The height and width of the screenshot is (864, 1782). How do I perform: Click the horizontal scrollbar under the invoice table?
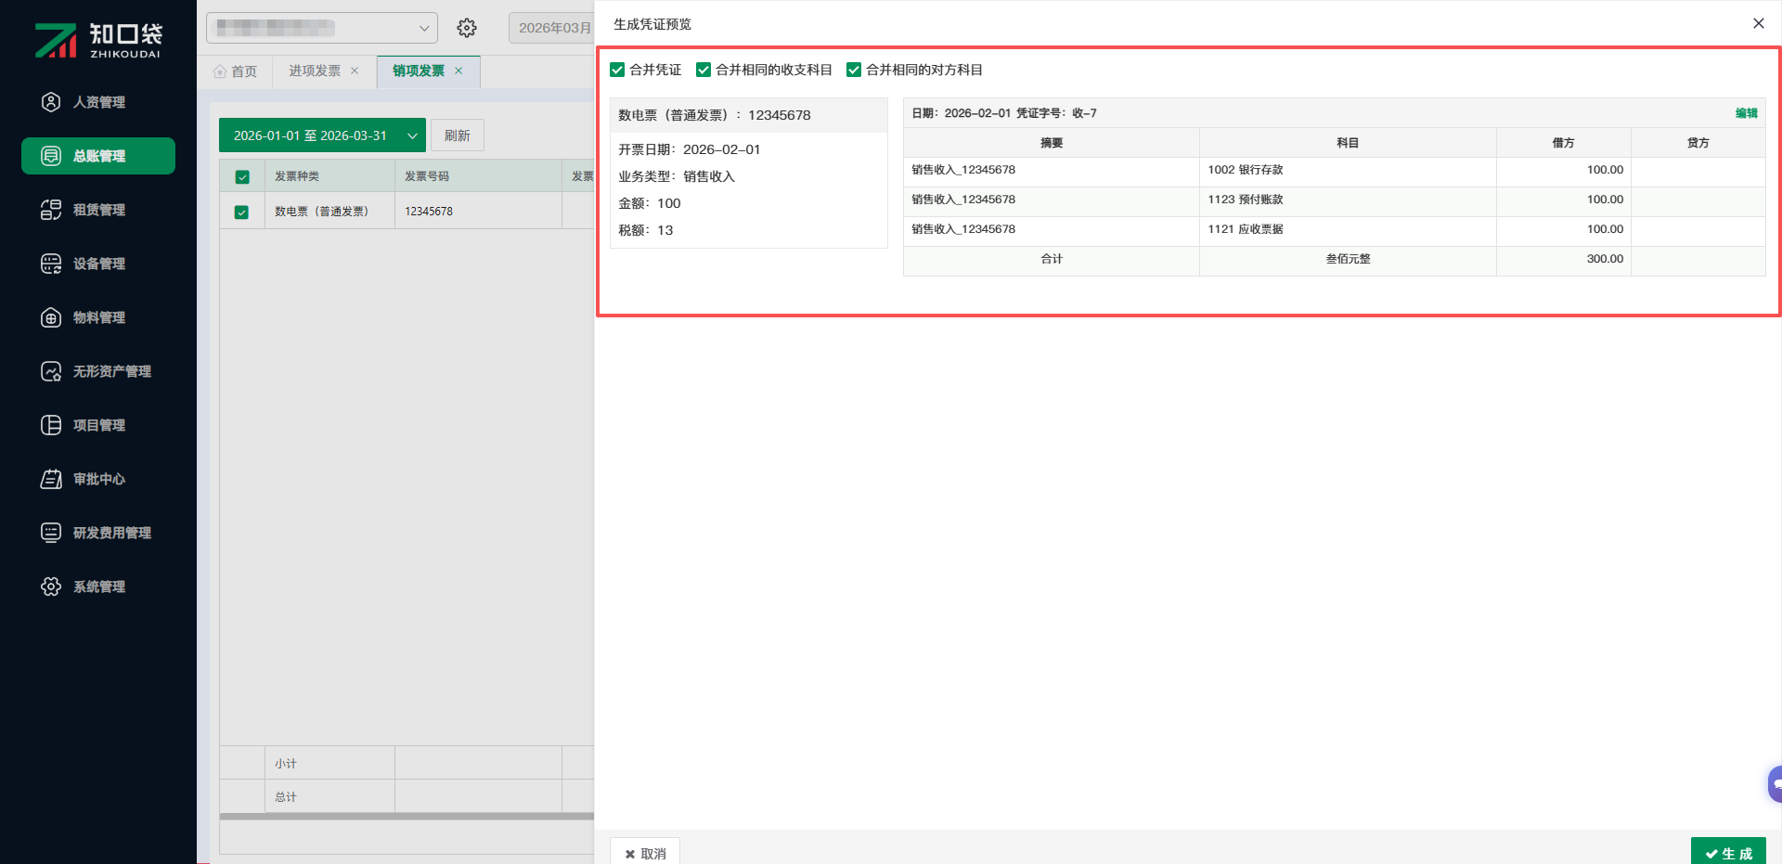(407, 817)
